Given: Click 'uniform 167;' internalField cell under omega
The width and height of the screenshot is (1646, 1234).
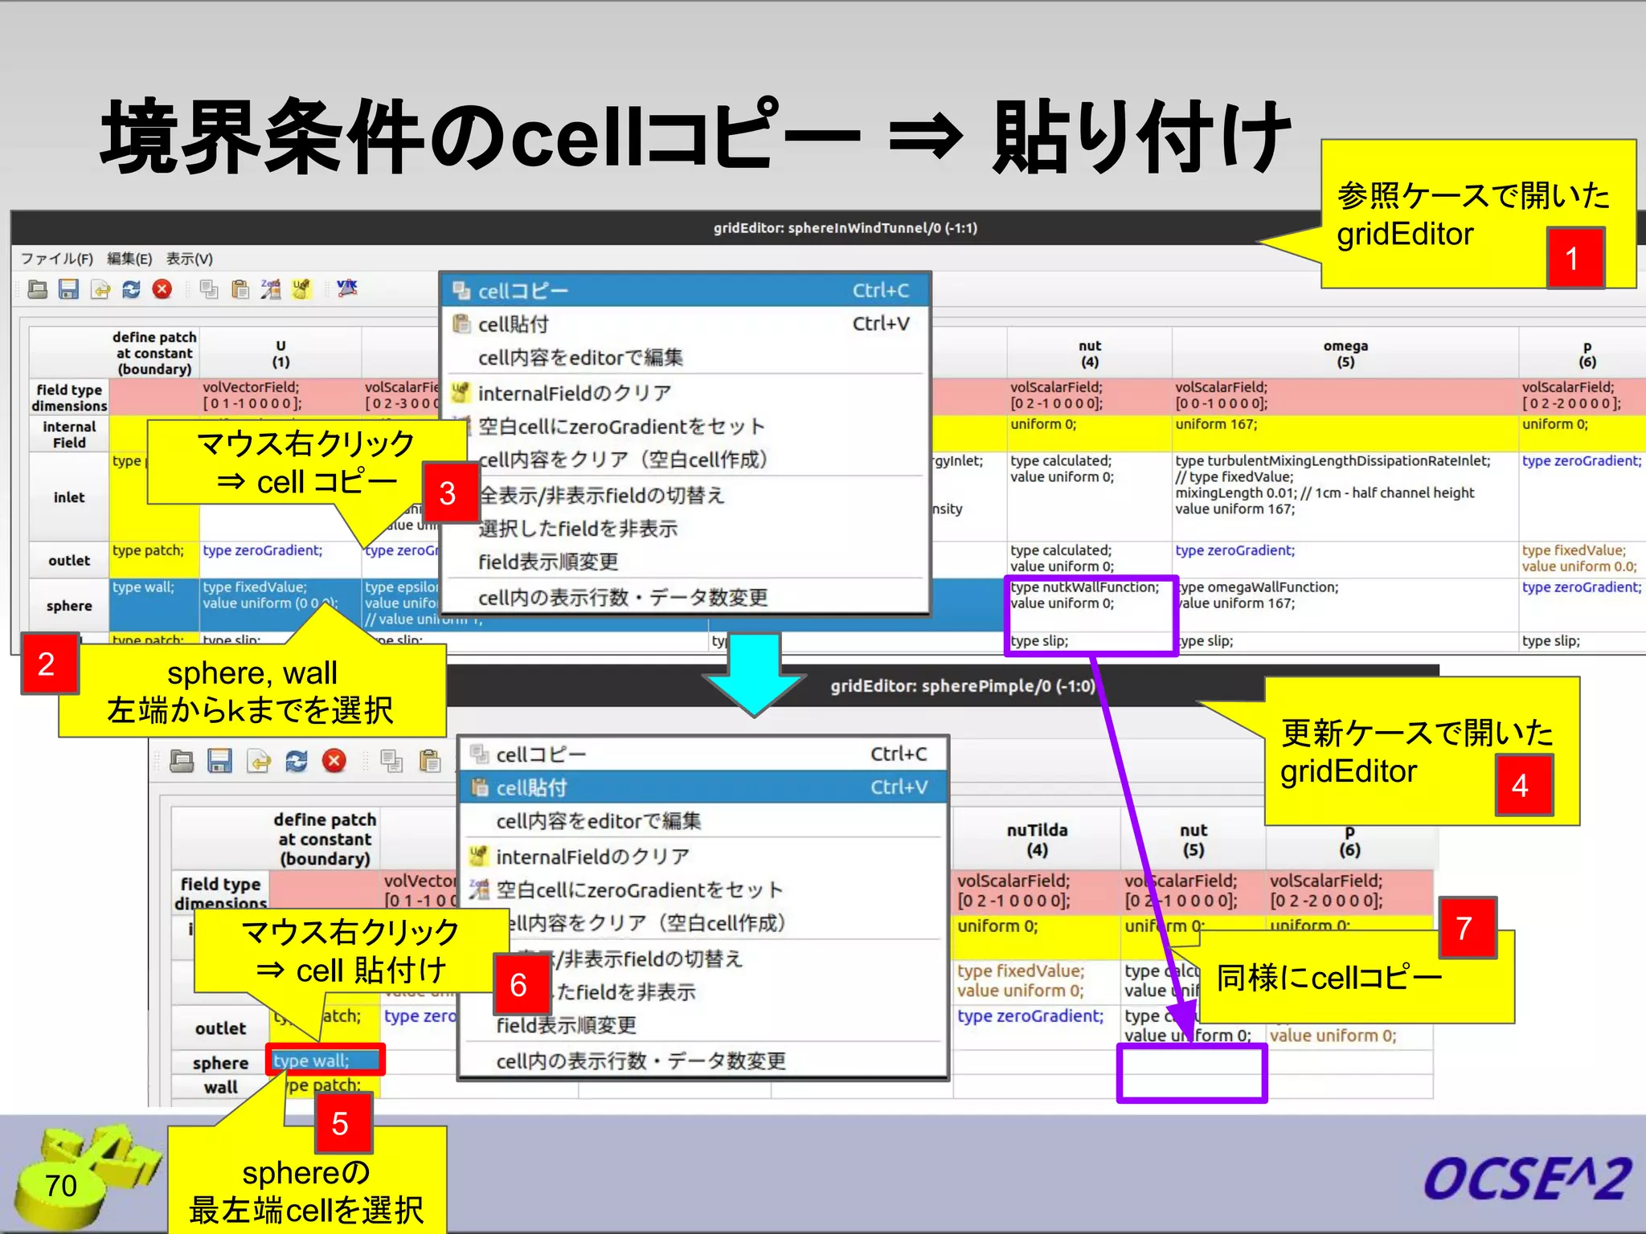Looking at the screenshot, I should point(1345,433).
